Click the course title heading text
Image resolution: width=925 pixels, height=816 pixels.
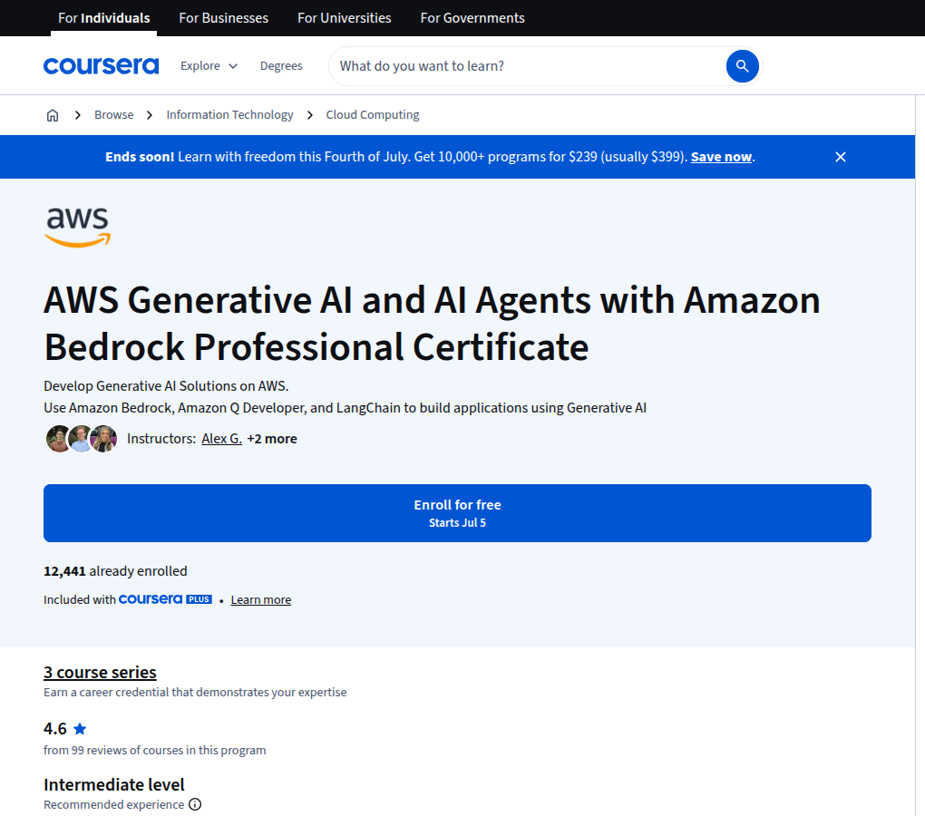pos(432,323)
